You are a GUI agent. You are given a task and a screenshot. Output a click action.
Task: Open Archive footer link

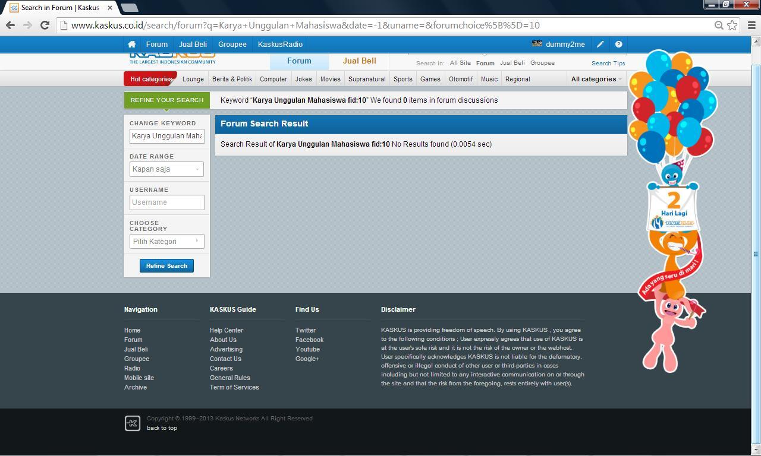136,387
